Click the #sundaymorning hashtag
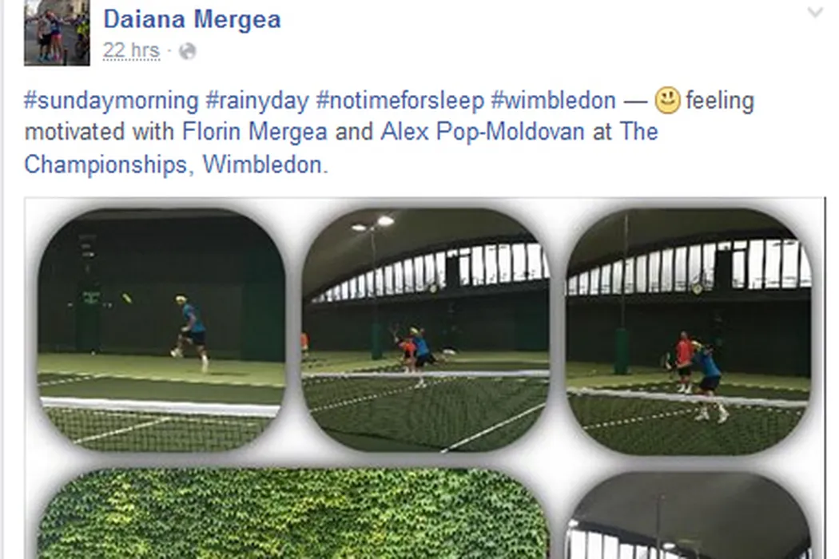This screenshot has width=839, height=559. (x=111, y=101)
